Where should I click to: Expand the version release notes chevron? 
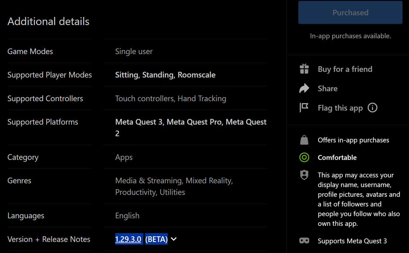pos(174,239)
